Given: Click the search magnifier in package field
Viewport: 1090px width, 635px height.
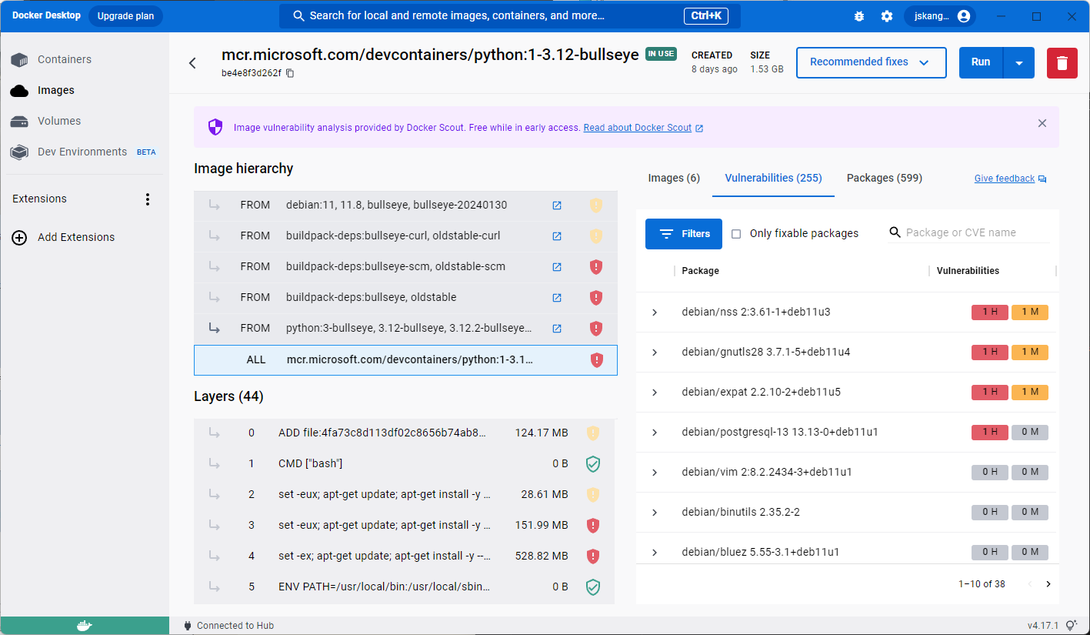Looking at the screenshot, I should point(895,232).
